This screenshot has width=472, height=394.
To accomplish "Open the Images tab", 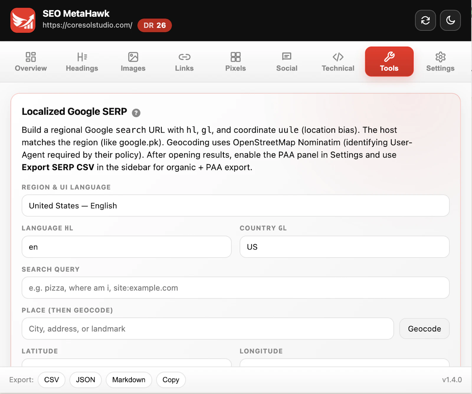I will tap(133, 62).
